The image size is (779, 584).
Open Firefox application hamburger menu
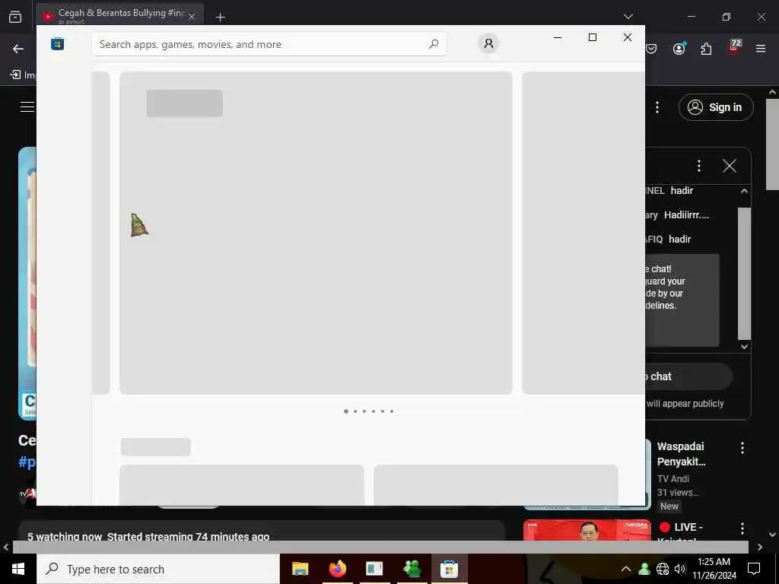point(761,49)
